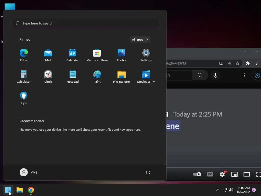This screenshot has width=261, height=196.
Task: Show hidden system tray icons
Action: tap(218, 190)
